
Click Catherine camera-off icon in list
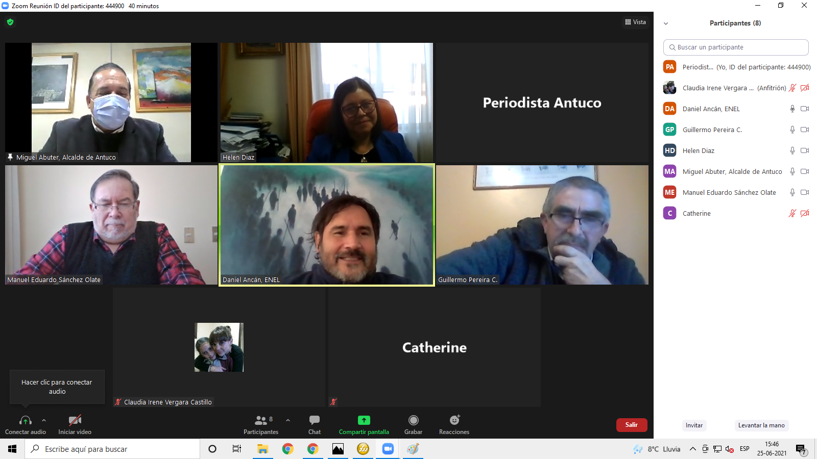tap(805, 213)
